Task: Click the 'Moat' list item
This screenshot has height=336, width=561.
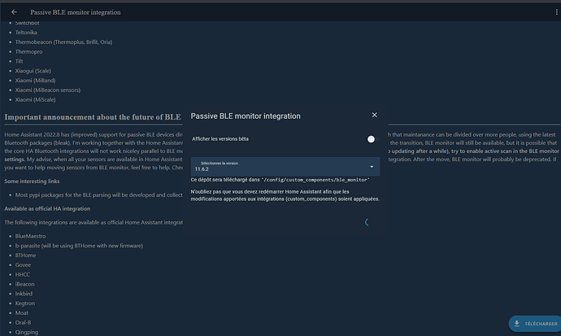Action: click(x=21, y=313)
